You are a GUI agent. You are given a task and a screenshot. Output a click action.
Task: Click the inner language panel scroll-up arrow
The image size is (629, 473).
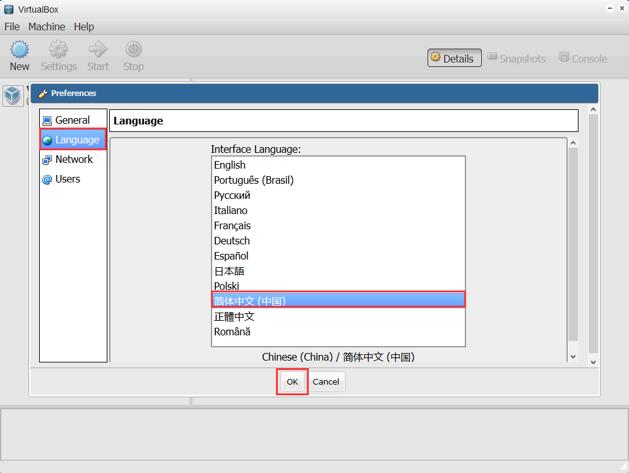pyautogui.click(x=573, y=143)
